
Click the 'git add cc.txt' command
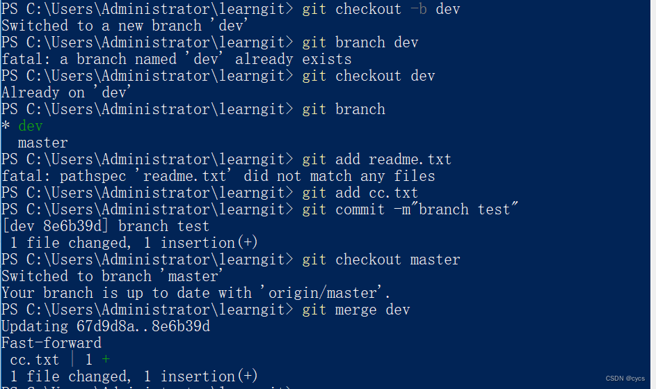tap(360, 193)
